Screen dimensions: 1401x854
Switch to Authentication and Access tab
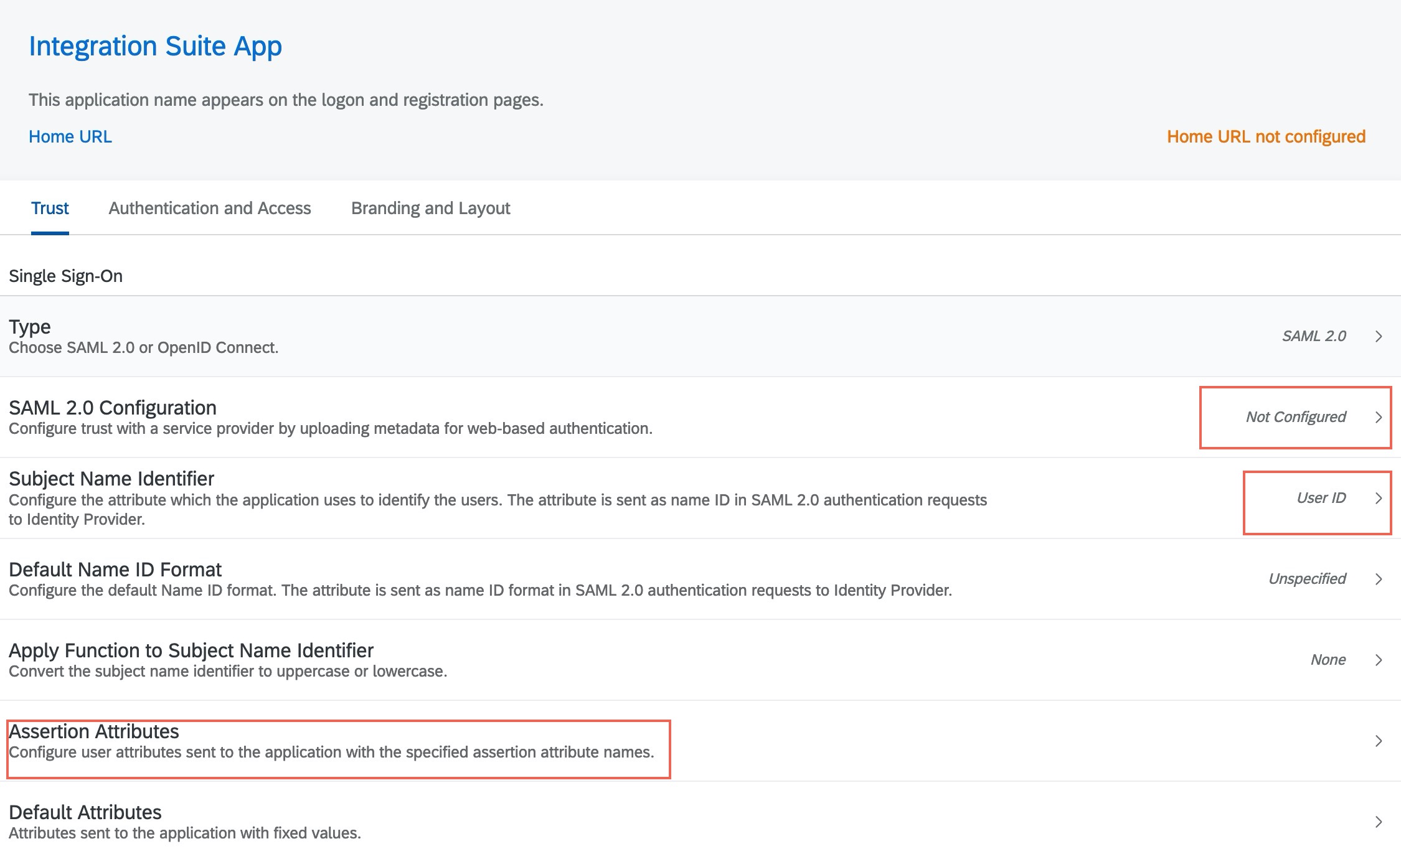point(209,209)
